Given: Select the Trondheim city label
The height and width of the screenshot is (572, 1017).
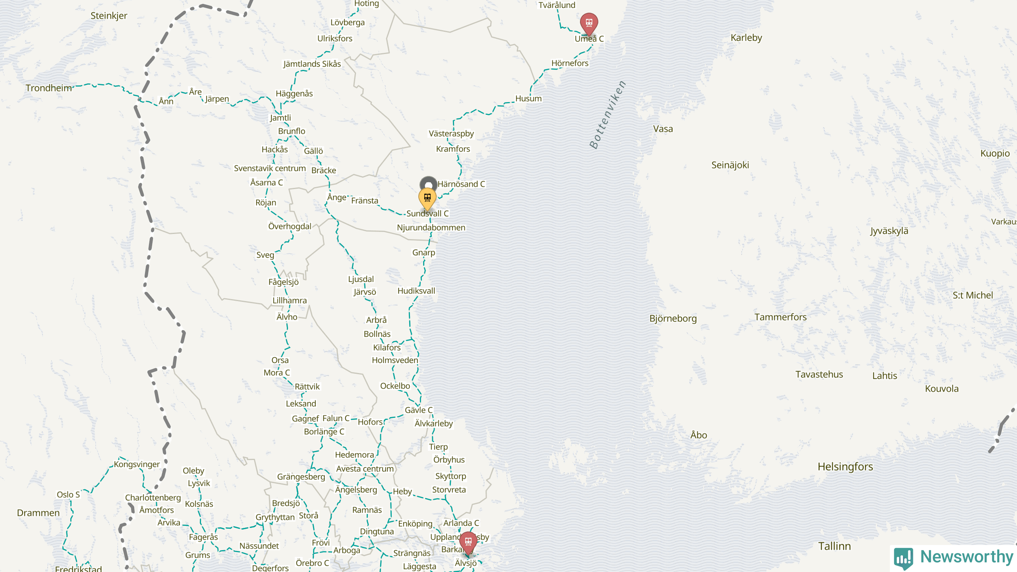Looking at the screenshot, I should click(49, 88).
